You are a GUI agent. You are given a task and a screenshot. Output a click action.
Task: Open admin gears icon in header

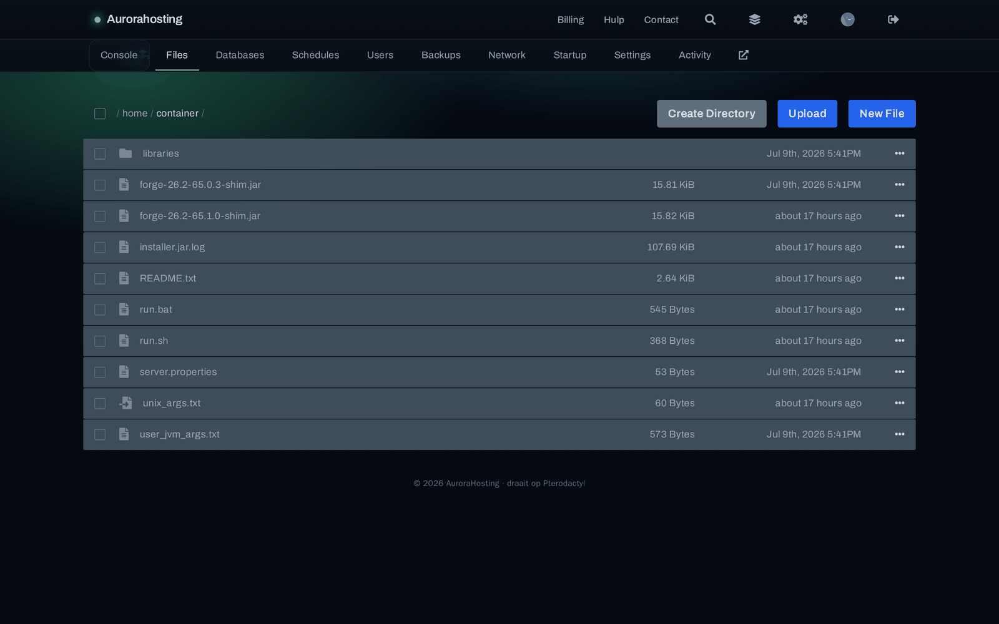tap(800, 19)
